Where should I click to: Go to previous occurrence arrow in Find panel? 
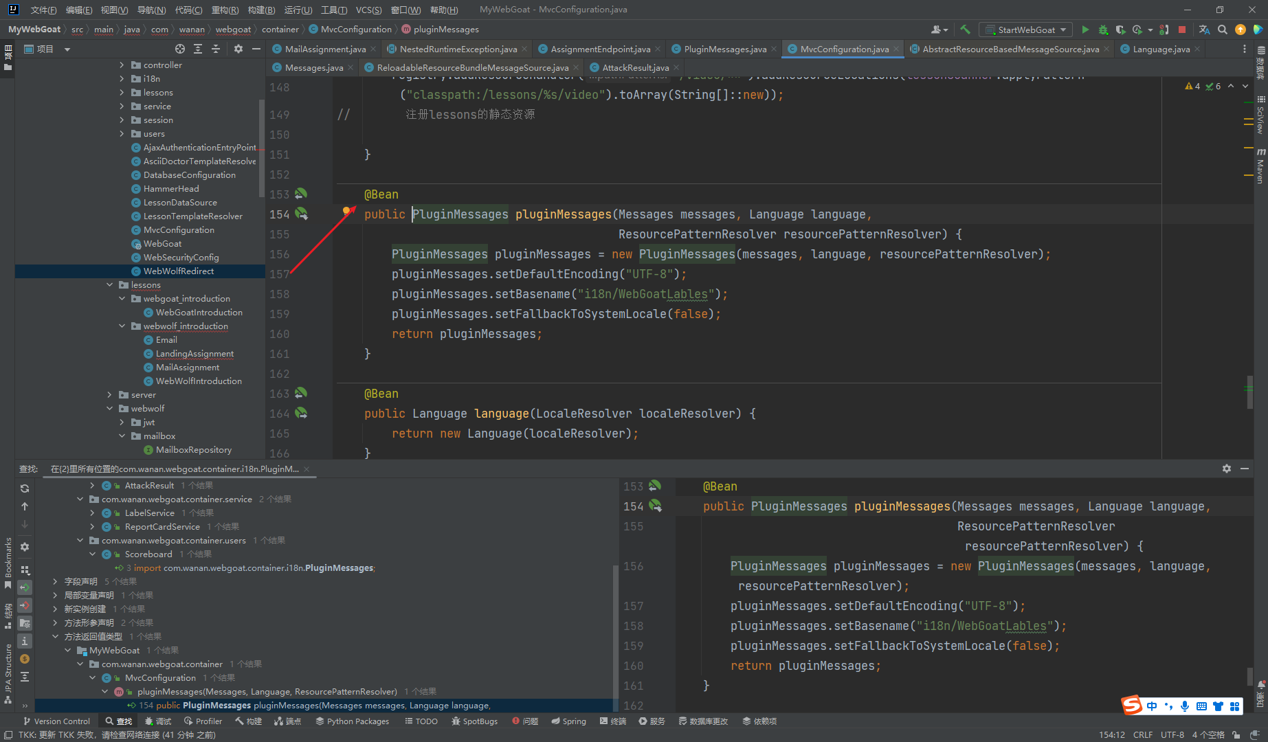coord(25,506)
